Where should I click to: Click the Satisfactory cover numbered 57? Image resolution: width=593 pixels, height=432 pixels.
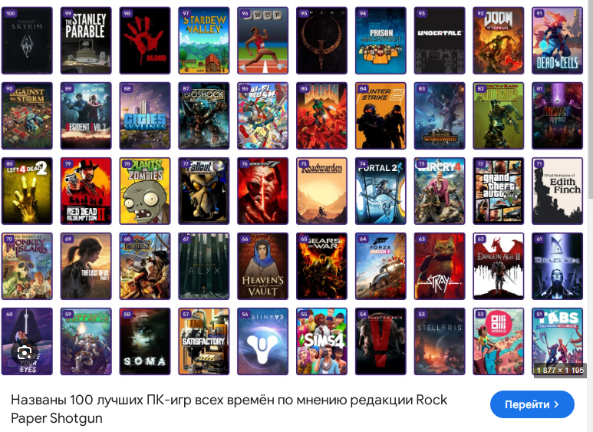pos(204,341)
